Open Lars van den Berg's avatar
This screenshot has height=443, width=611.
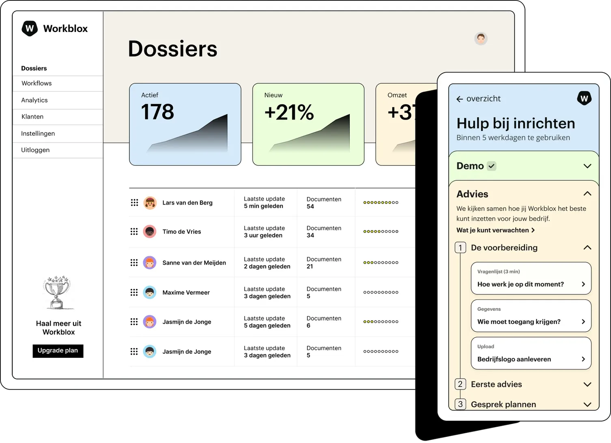tap(150, 203)
